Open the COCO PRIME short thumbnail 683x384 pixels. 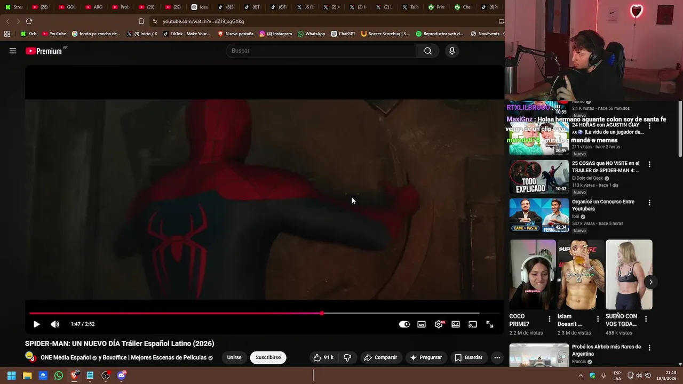pos(533,274)
